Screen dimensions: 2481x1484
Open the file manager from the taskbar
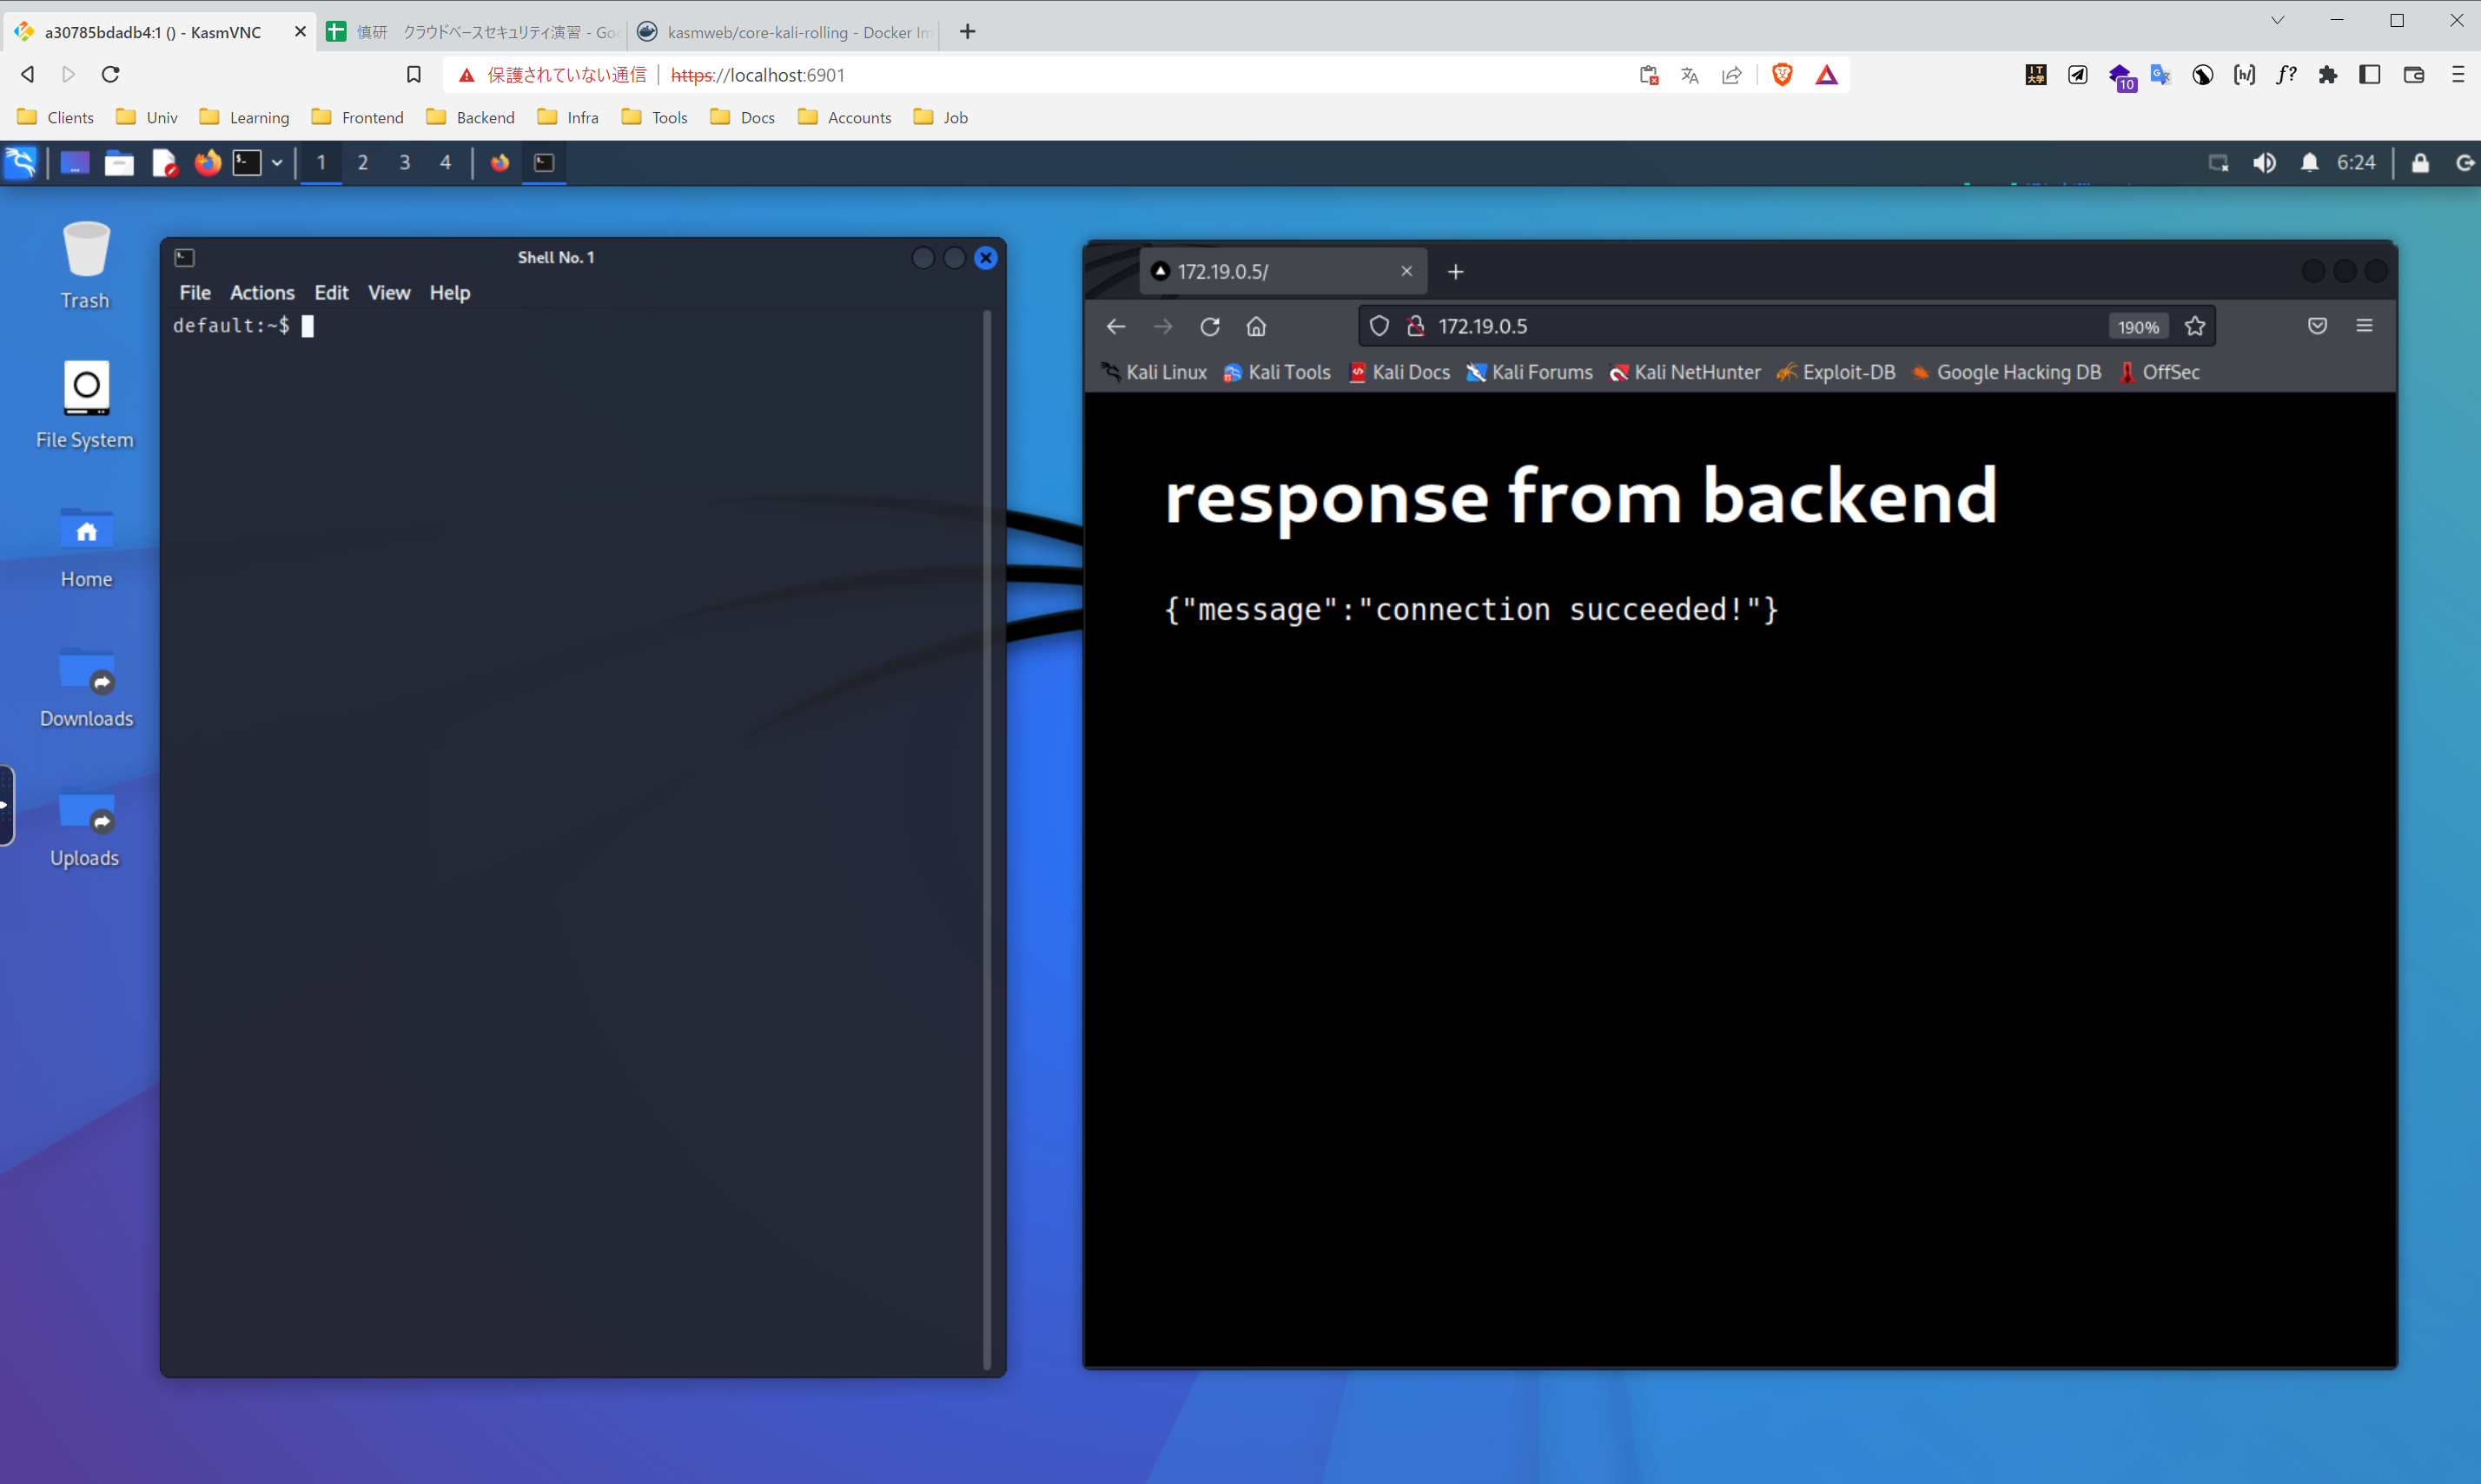[x=119, y=163]
